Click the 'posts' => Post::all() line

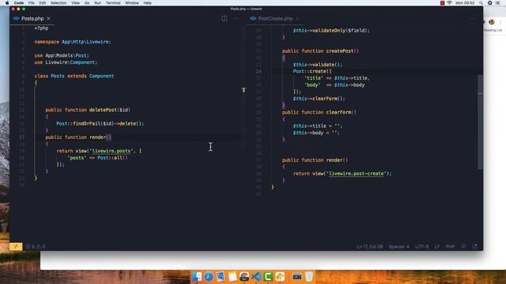click(x=97, y=158)
